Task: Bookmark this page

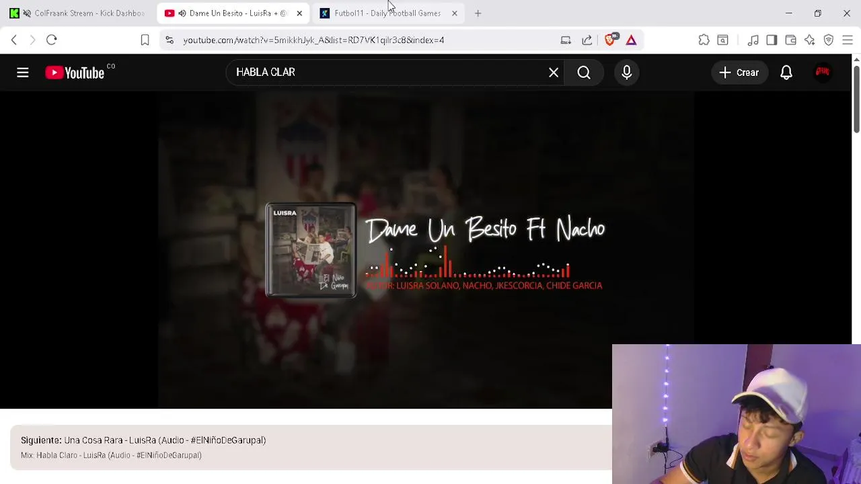Action: (x=145, y=40)
